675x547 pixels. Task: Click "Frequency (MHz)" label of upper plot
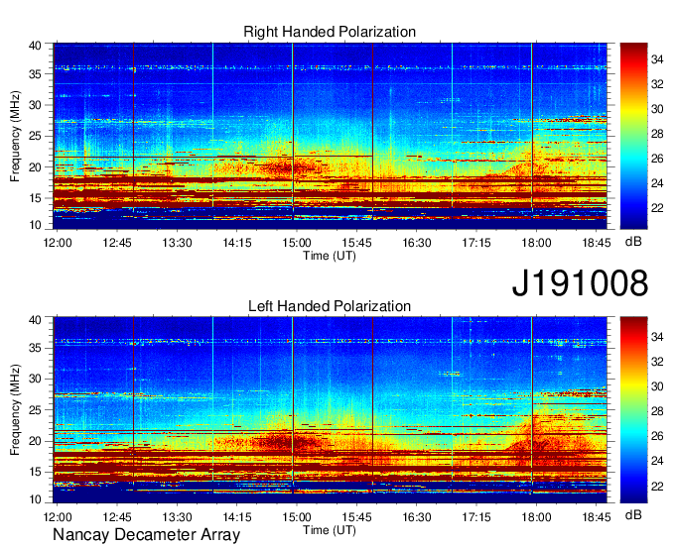tap(15, 136)
